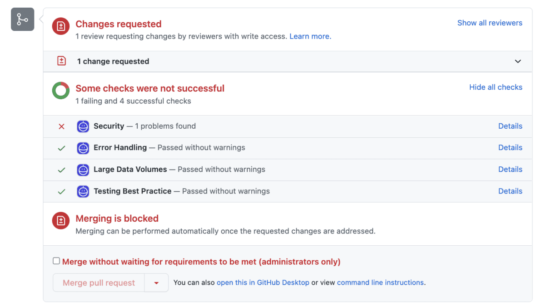This screenshot has height=306, width=542.
Task: Click the Learn more link
Action: pyautogui.click(x=310, y=36)
